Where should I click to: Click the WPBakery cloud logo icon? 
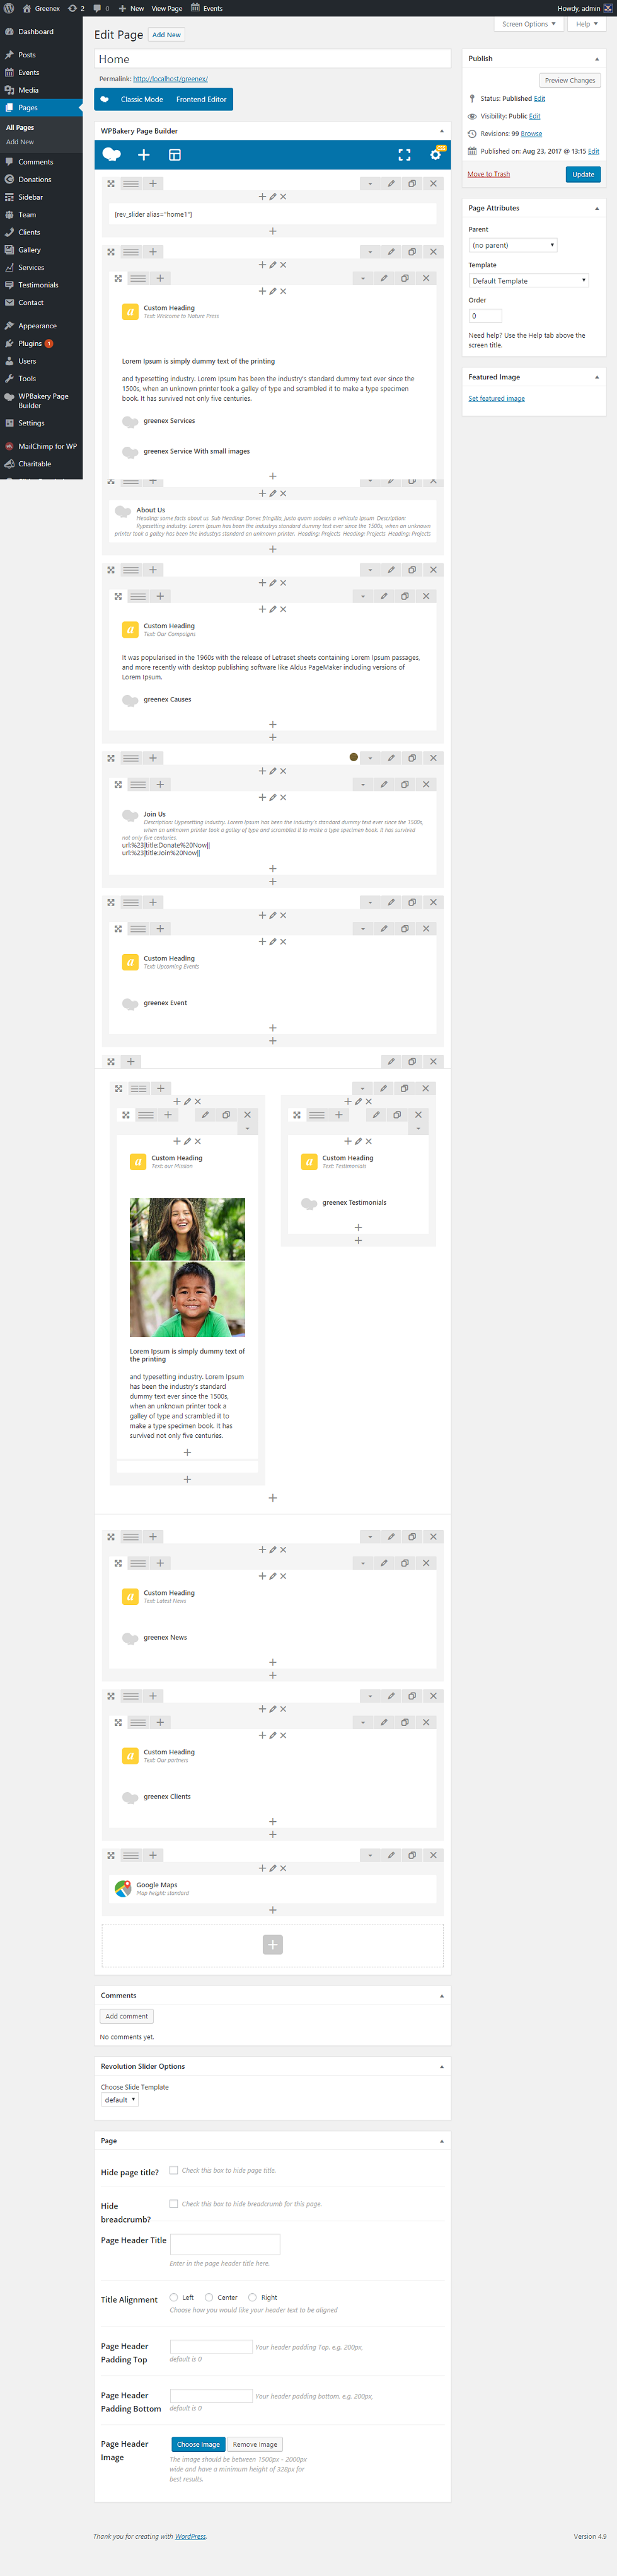[111, 154]
